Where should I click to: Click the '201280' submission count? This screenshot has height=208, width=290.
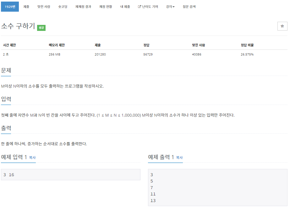(100, 55)
